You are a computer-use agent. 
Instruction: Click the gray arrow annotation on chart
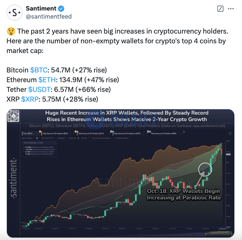tap(200, 179)
